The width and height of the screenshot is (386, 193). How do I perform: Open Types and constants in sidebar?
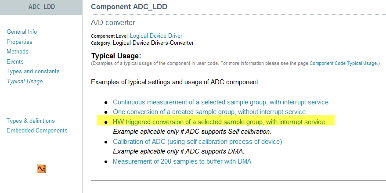pyautogui.click(x=33, y=71)
